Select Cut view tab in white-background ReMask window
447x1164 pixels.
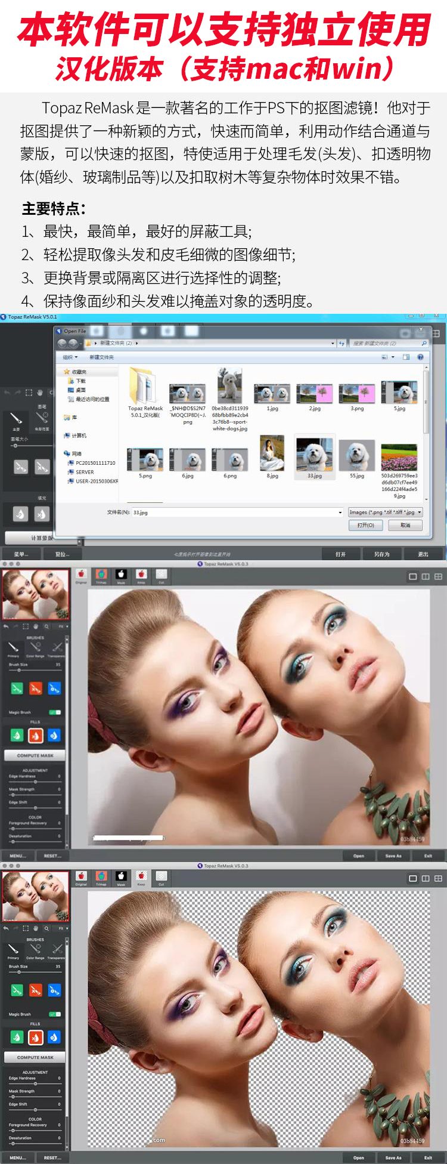click(161, 576)
